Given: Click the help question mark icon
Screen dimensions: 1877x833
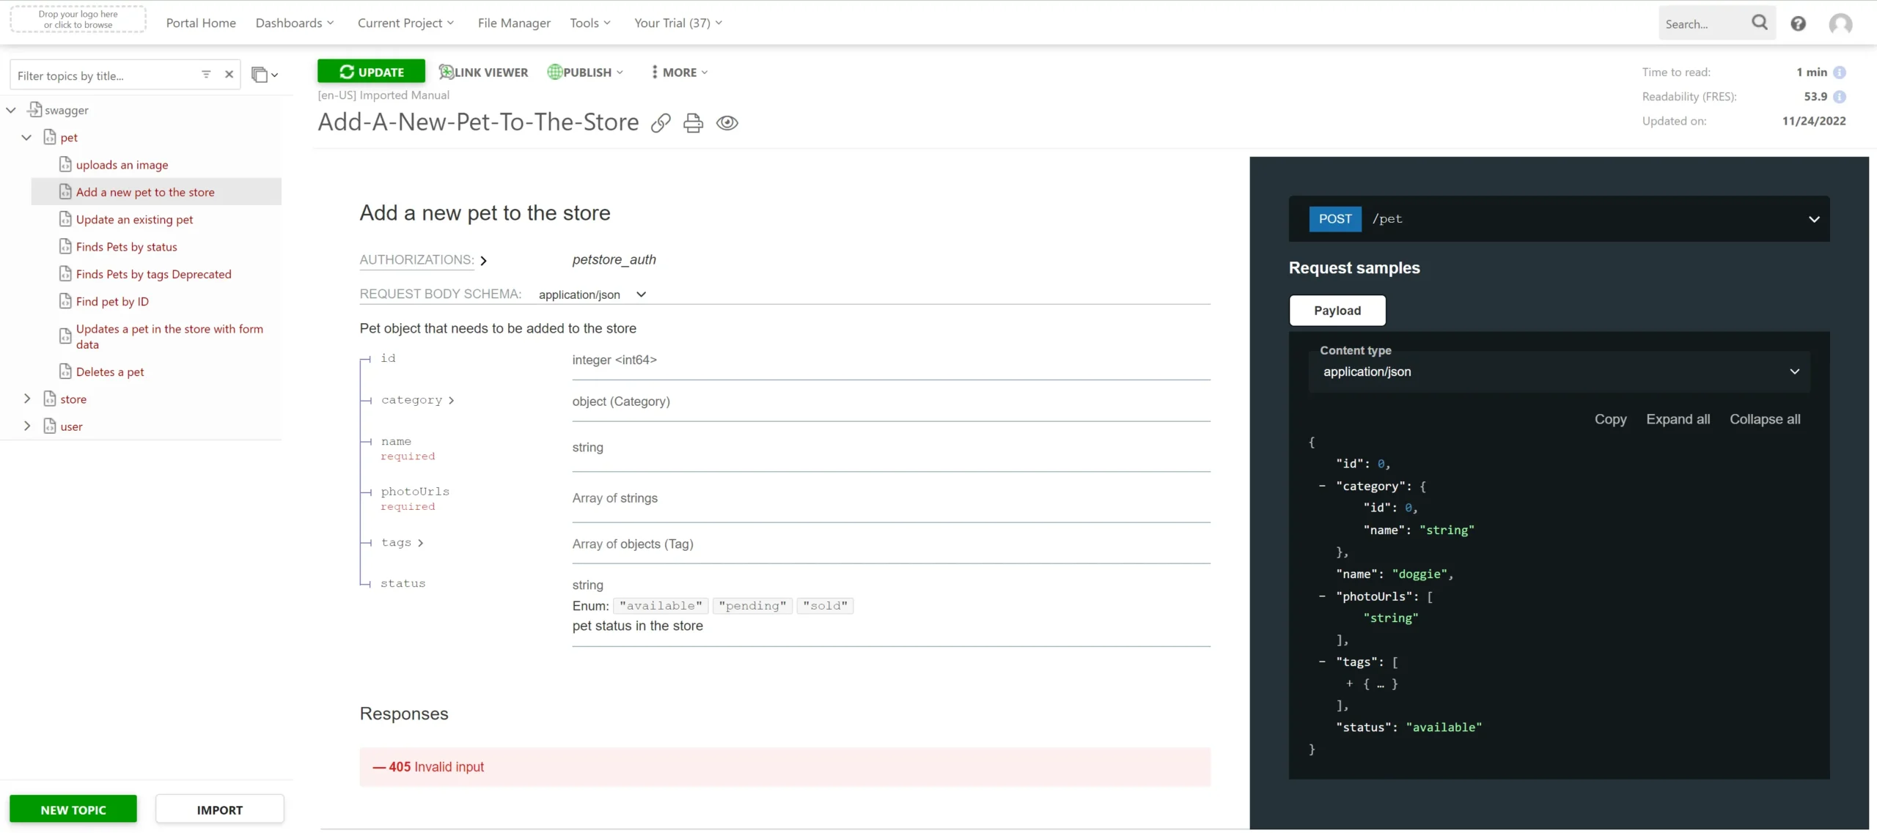Looking at the screenshot, I should click(1799, 23).
